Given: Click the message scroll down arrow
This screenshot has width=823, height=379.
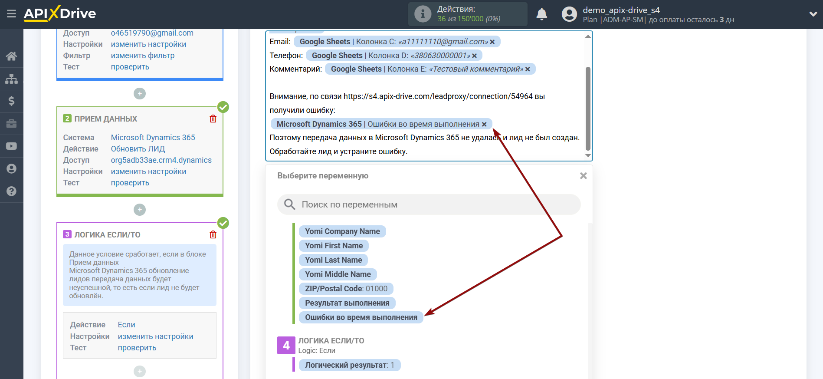Looking at the screenshot, I should click(588, 155).
